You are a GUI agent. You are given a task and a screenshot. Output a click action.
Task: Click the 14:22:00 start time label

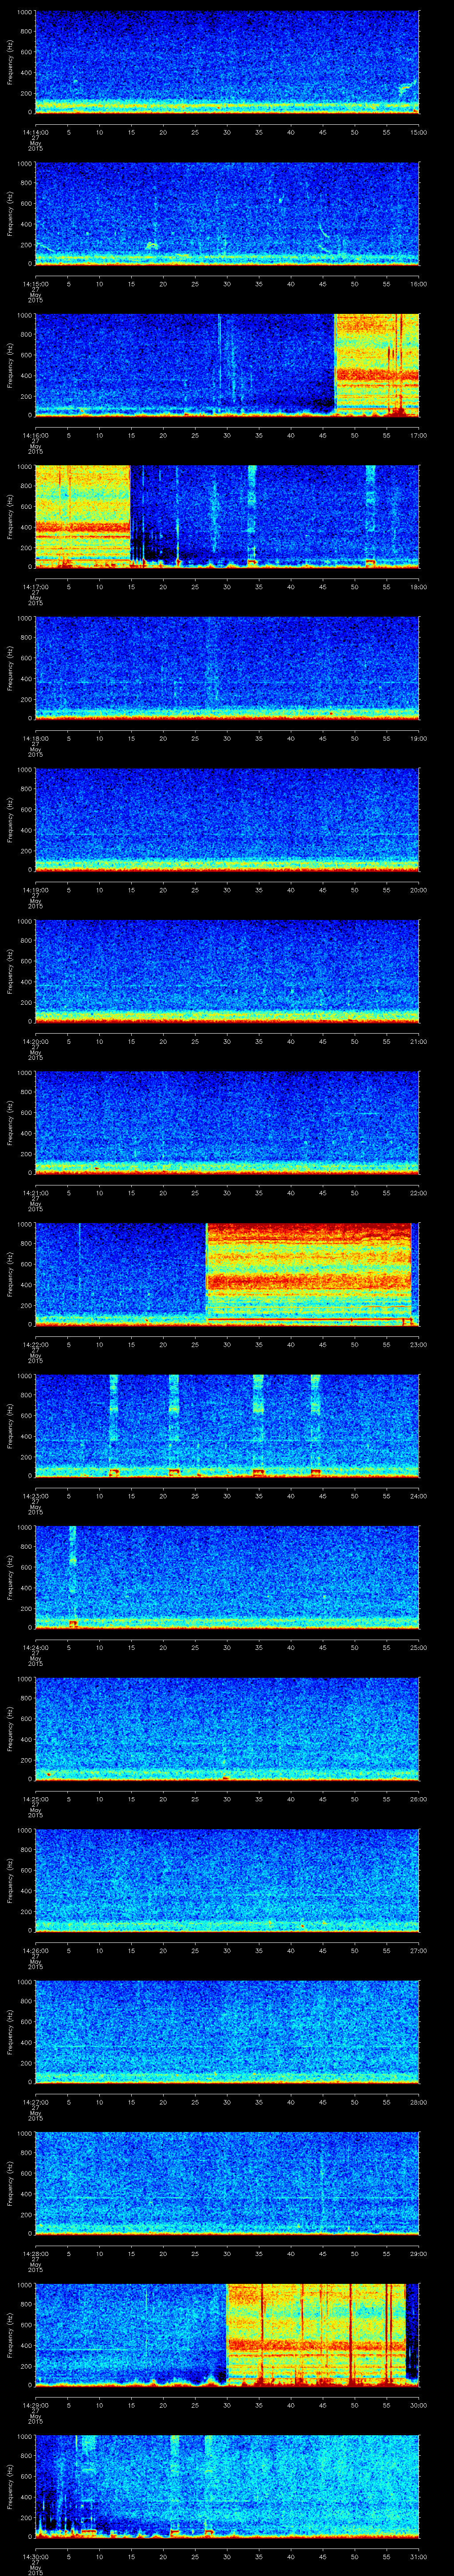point(35,1344)
